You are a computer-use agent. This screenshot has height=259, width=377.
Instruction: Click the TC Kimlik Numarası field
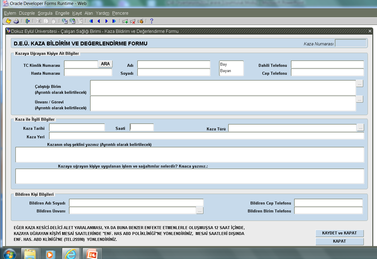tap(81, 64)
